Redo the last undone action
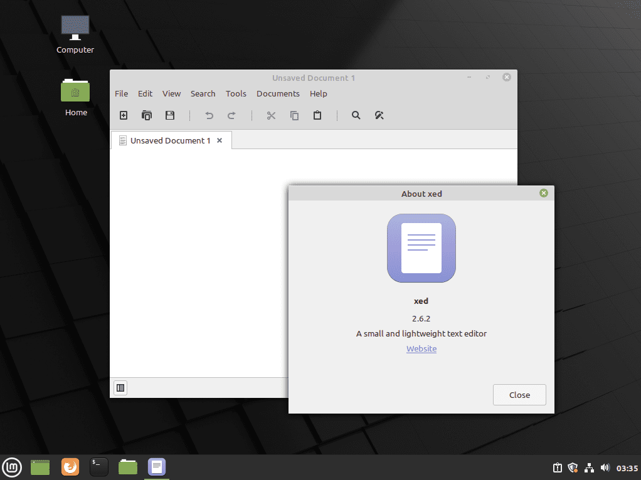 (231, 115)
